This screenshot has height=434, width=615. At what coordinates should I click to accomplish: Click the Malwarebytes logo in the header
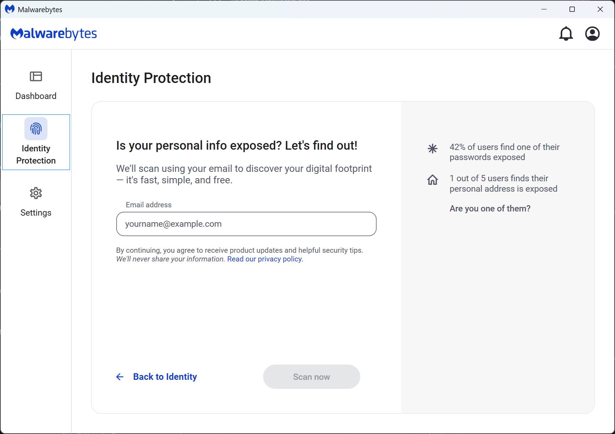pos(54,33)
